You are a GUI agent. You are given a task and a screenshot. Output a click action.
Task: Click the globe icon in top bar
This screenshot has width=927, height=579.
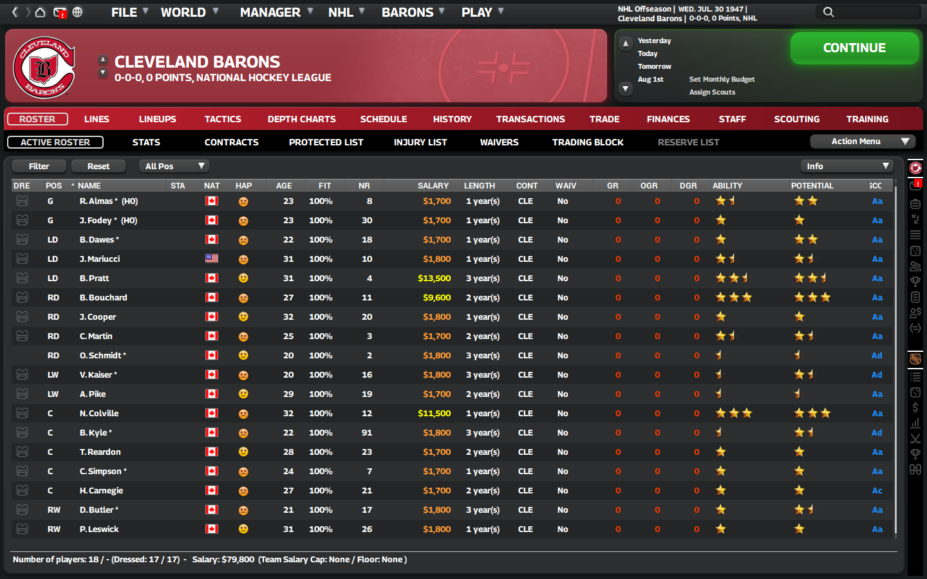tap(77, 12)
